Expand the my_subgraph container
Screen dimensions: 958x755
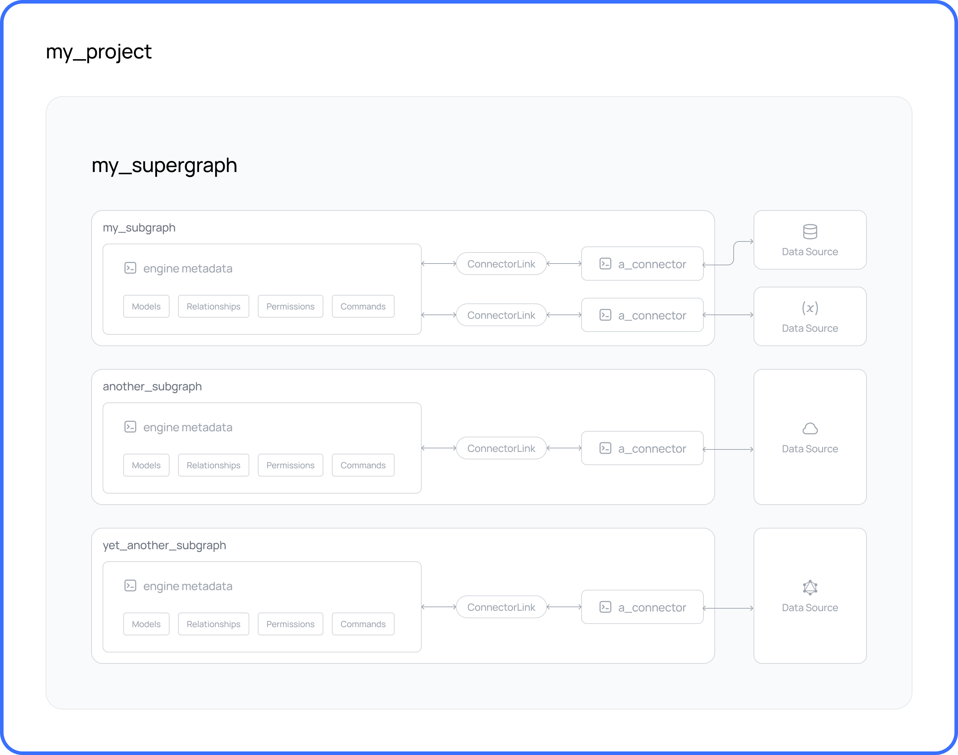(141, 227)
